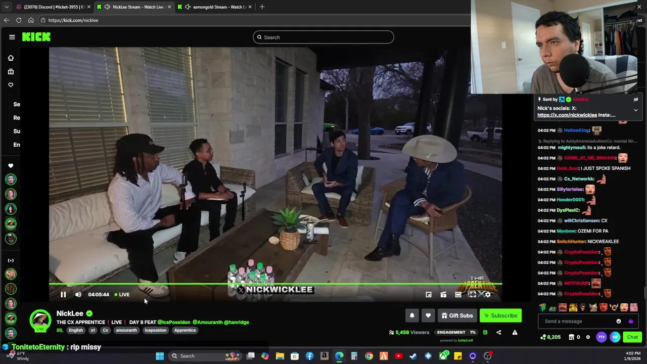Report the stream with the warning icon
Screen dimensions: 647x364
coord(515,332)
